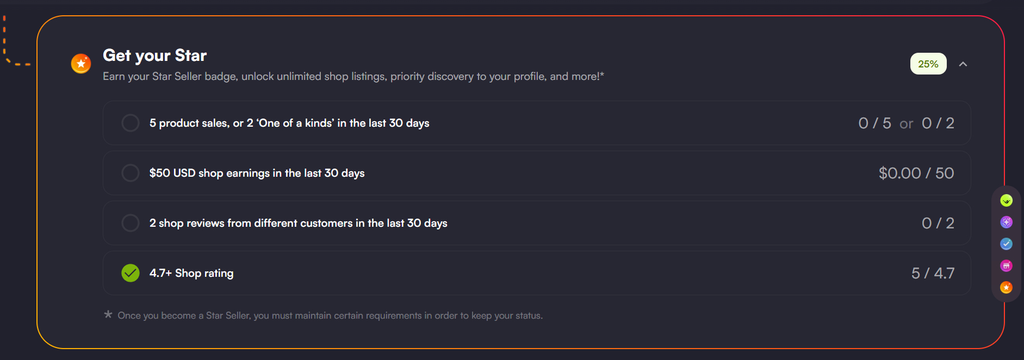Open the 4.7+ Shop rating requirement row
Screen dimensions: 1024x360
click(536, 273)
